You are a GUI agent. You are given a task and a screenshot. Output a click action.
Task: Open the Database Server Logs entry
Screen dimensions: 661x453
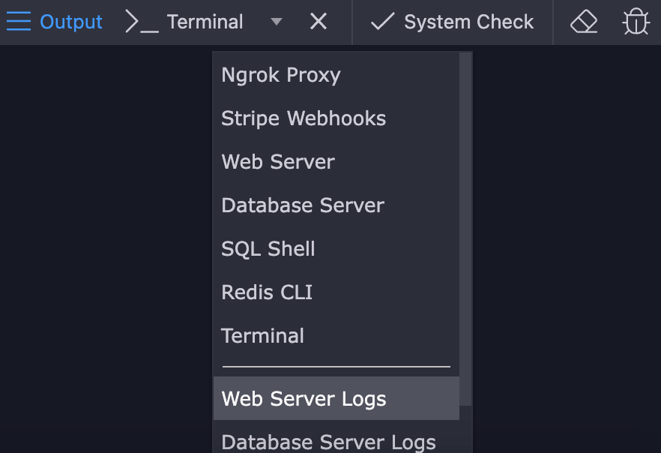(328, 442)
